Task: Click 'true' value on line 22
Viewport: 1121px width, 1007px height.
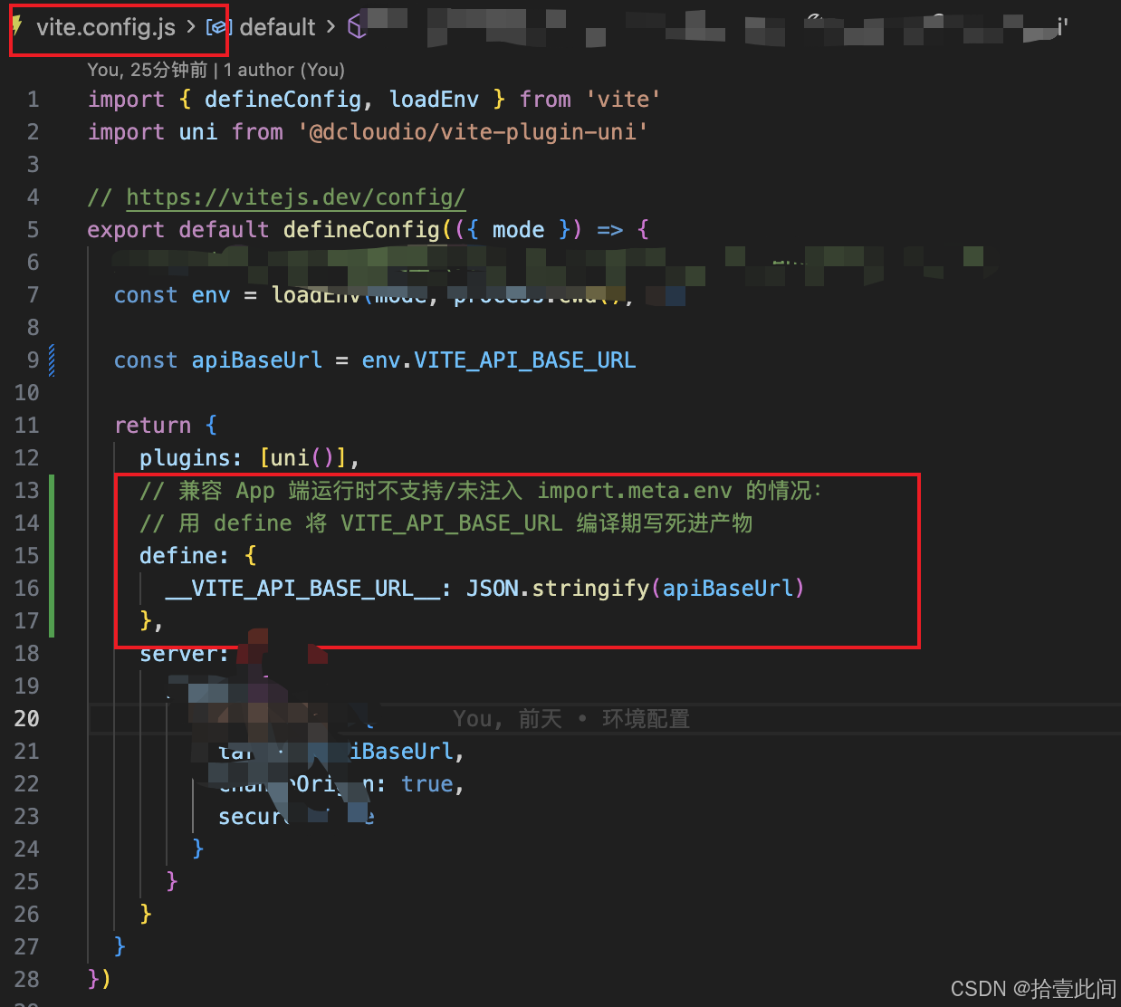Action: coord(427,784)
